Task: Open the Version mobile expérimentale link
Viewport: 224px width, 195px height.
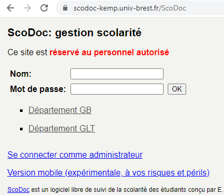Action: click(x=108, y=173)
